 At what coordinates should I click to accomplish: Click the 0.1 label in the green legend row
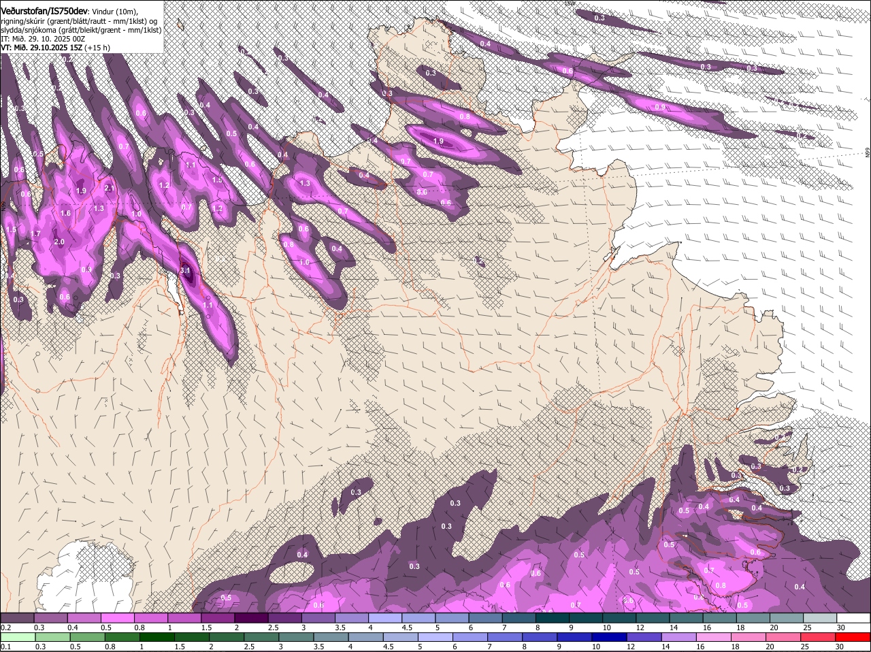pos(5,647)
